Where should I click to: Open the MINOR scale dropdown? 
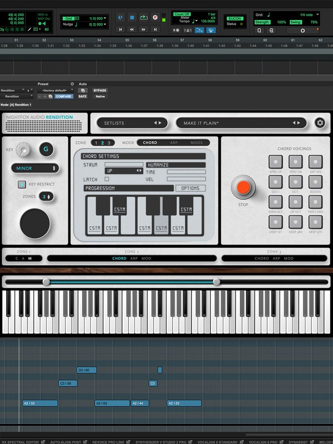tap(35, 168)
